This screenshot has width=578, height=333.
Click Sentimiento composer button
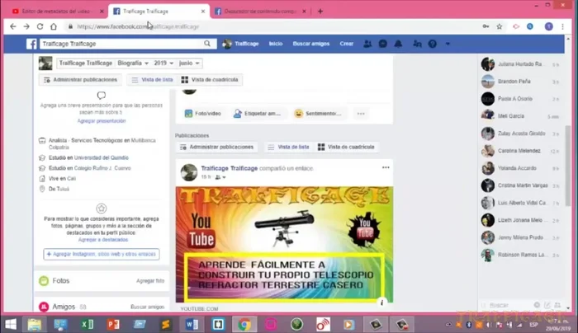318,114
